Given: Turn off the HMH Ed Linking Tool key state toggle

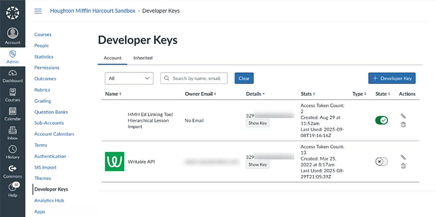Looking at the screenshot, I should (x=382, y=121).
